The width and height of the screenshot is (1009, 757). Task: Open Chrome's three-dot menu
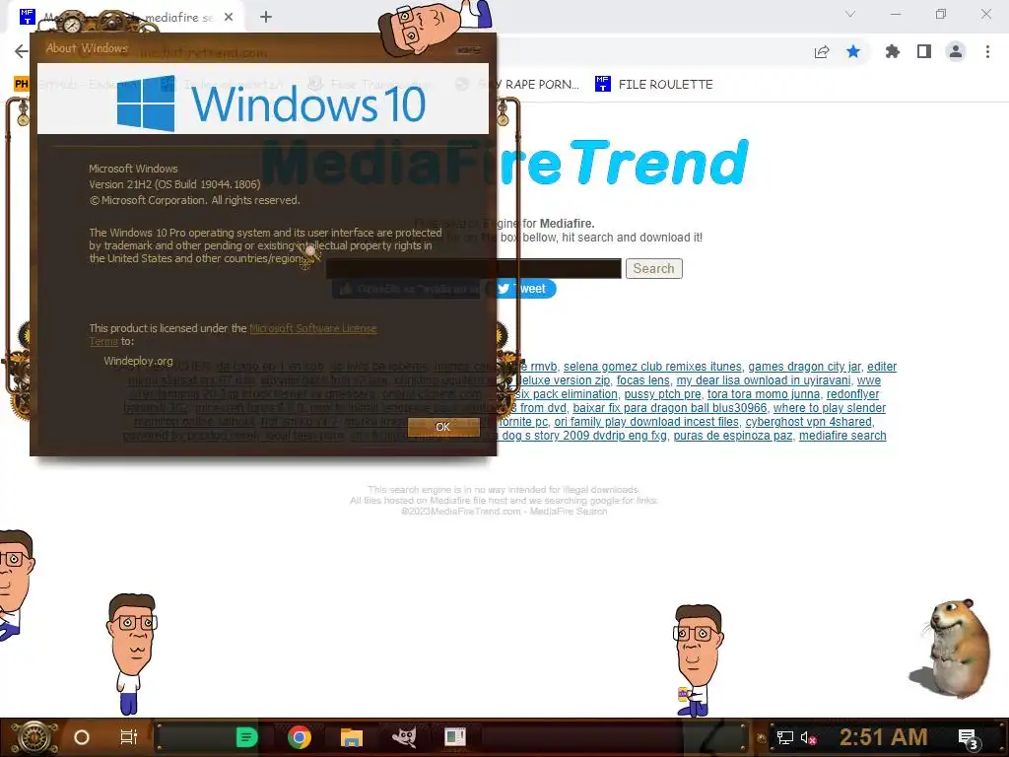[x=987, y=51]
